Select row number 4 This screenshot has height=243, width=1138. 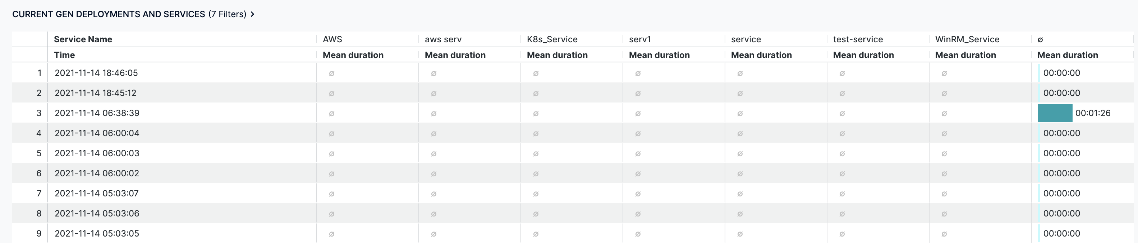(39, 133)
